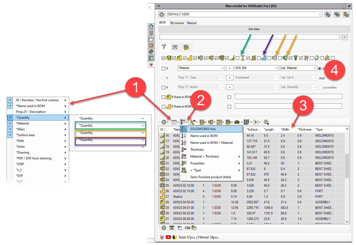Viewport: 356px width, 245px height.
Task: Choose Semi-Finished product (beta)
Action: coord(211,177)
